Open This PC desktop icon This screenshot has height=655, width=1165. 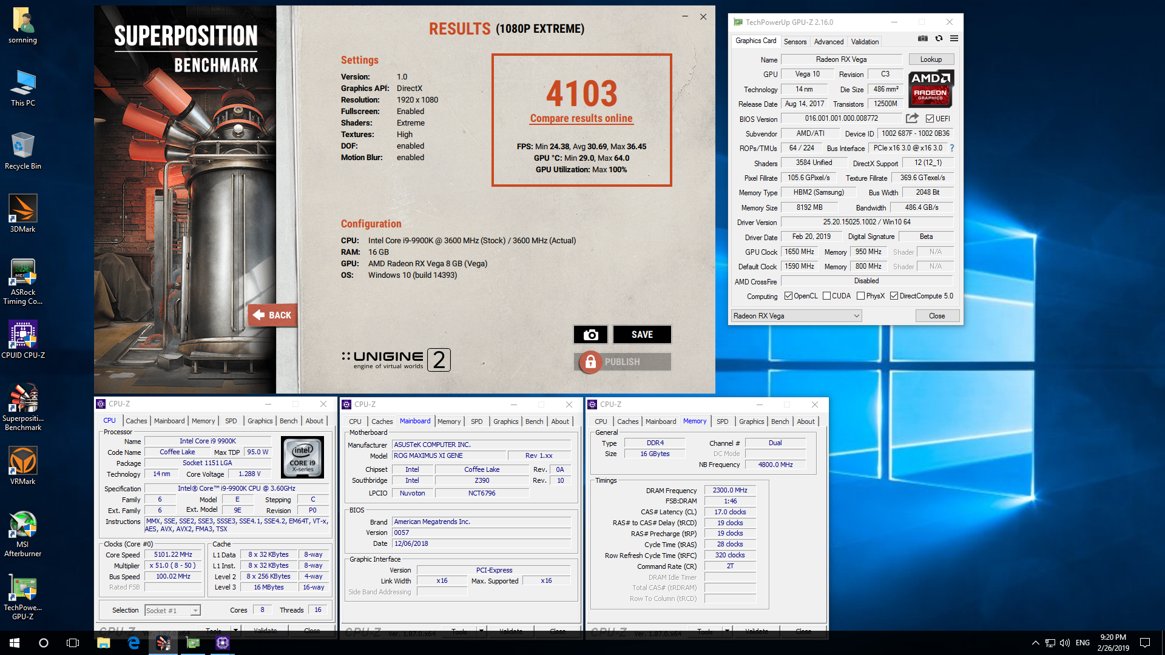coord(22,89)
